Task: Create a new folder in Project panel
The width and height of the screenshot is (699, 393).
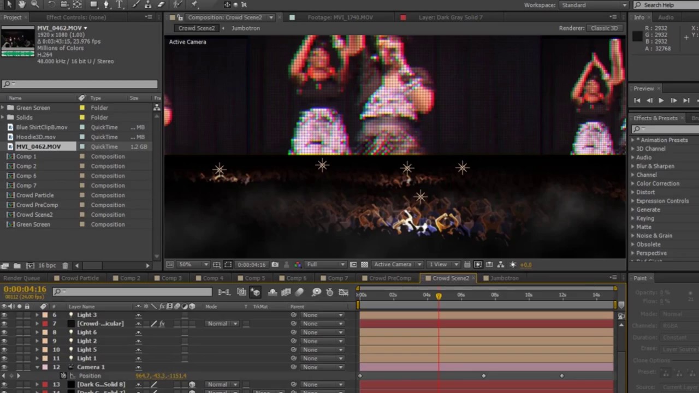Action: (x=17, y=266)
